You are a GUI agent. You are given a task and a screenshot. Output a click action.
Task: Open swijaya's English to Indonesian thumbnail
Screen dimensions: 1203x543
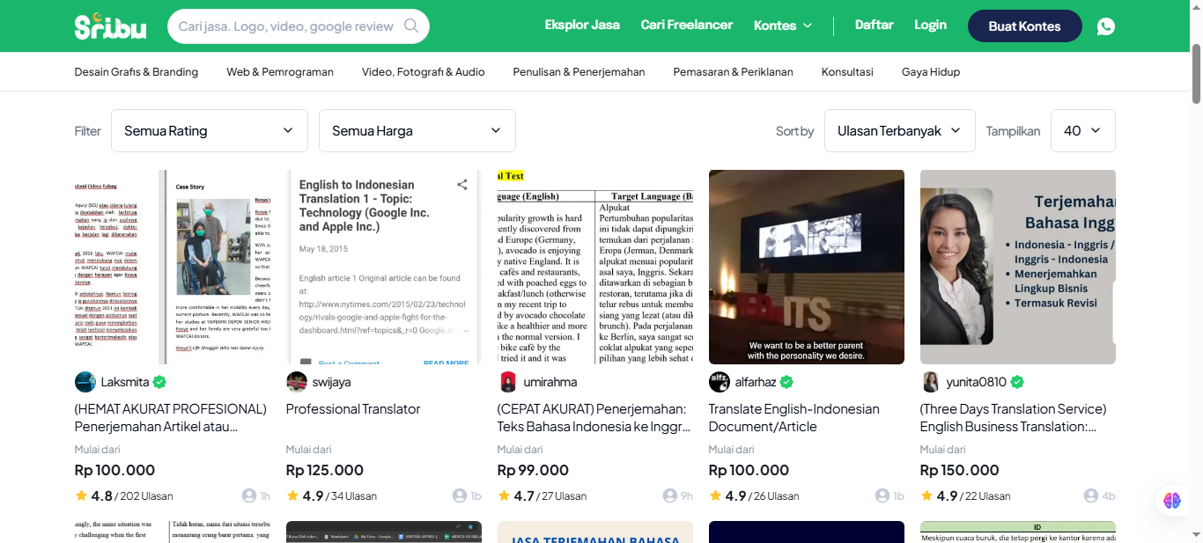(x=384, y=267)
